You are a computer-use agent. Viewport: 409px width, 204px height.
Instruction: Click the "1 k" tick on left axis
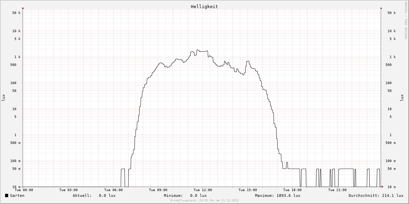point(17,57)
